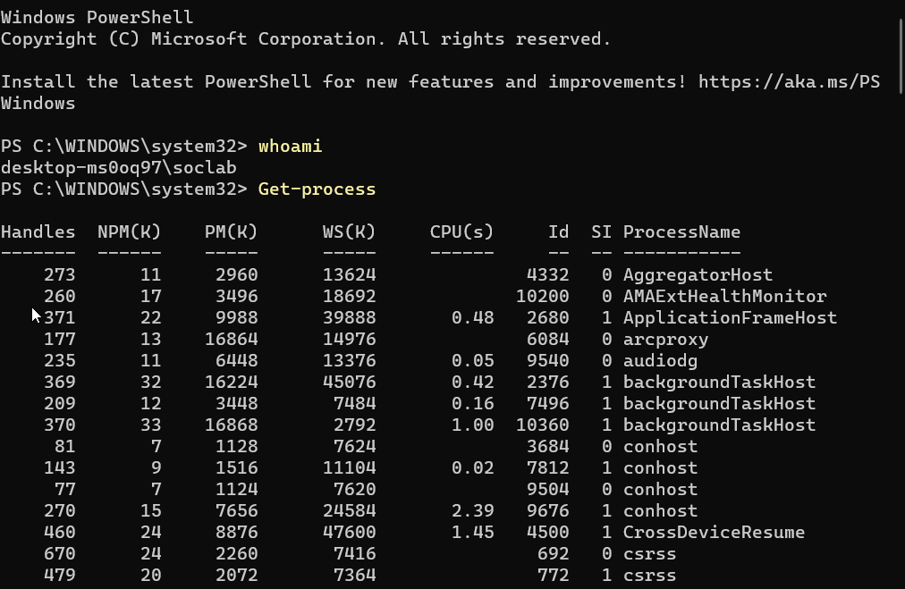Click the Windows PowerShell title line
The image size is (905, 589).
pos(97,17)
